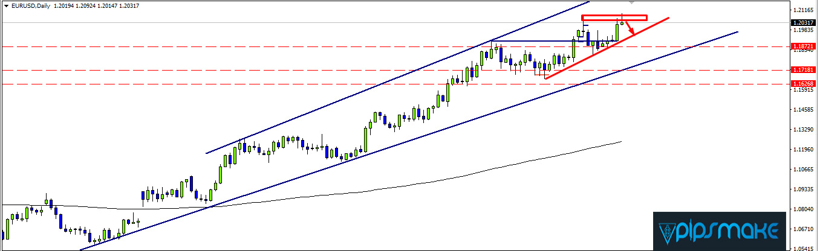Click the red level label 1.18721
Viewport: 820px width, 251px height.
(803, 46)
